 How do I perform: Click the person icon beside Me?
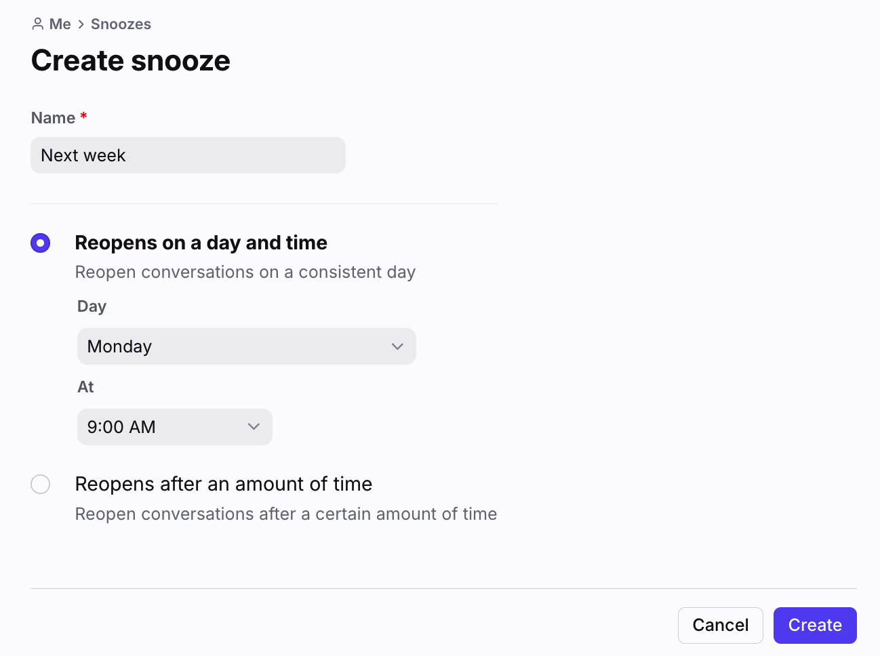pyautogui.click(x=38, y=24)
